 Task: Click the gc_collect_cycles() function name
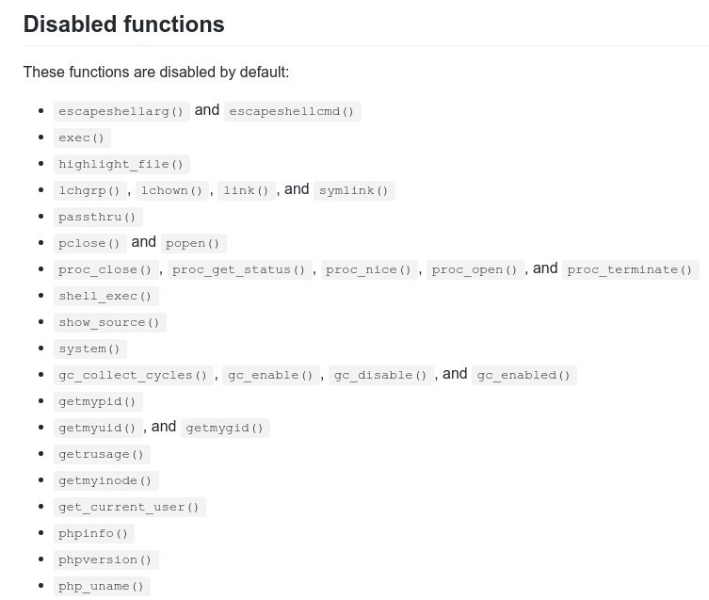(x=133, y=375)
